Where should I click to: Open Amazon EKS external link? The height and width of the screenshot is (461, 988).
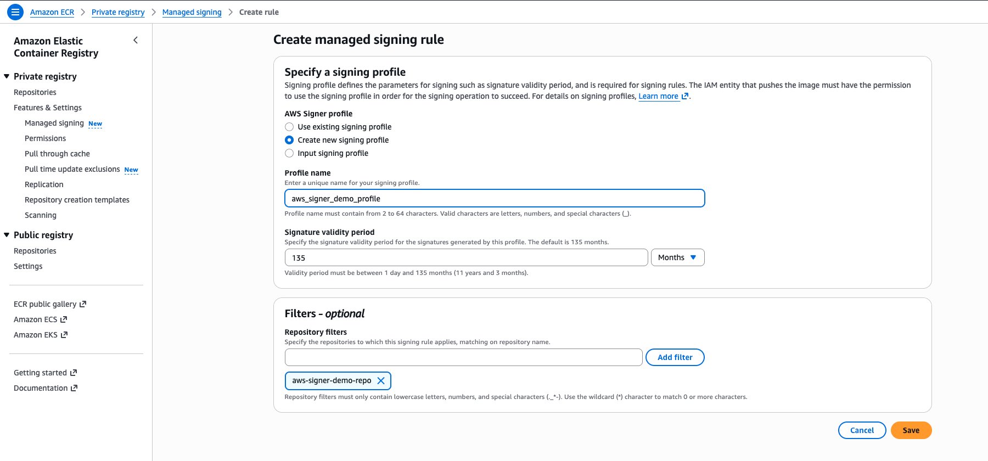pyautogui.click(x=36, y=334)
